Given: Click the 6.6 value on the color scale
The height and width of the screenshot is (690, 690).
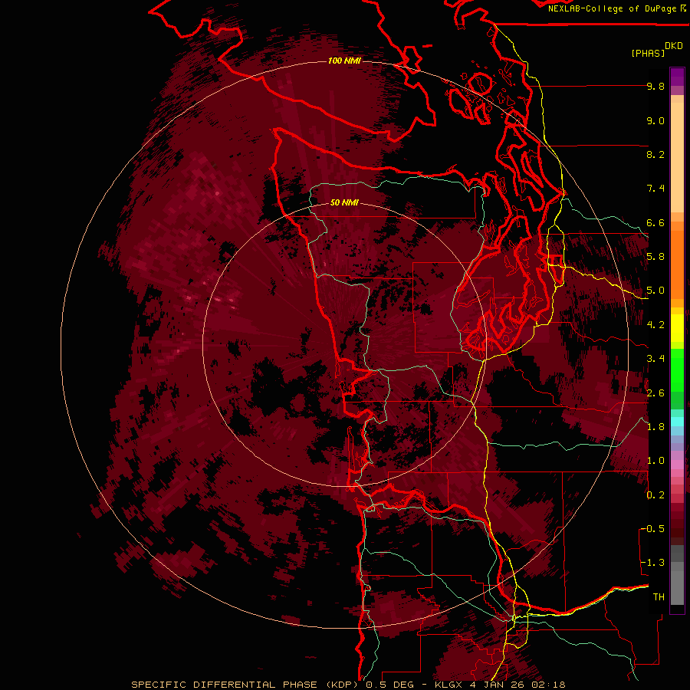Looking at the screenshot, I should (x=655, y=223).
